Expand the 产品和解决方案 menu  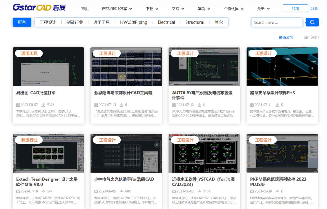(x=117, y=8)
